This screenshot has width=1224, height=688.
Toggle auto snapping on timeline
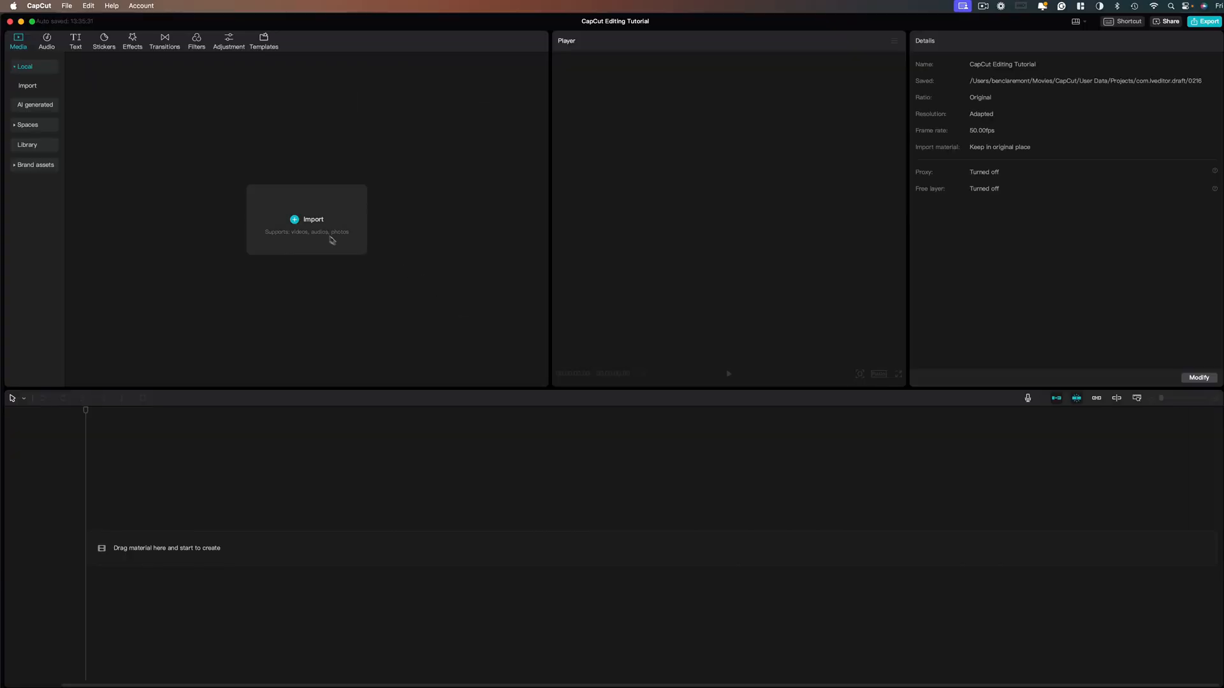tap(1077, 398)
